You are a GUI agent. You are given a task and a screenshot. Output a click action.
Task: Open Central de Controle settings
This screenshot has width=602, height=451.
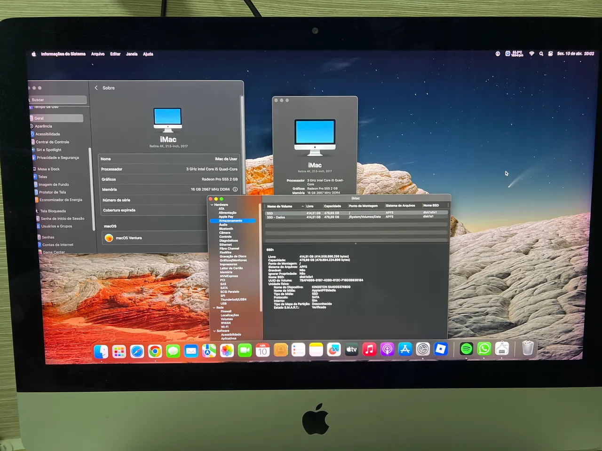(x=52, y=142)
